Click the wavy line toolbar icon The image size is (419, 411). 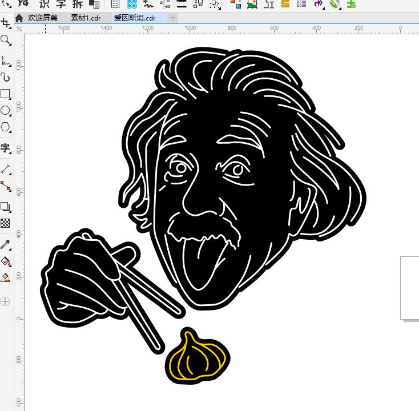148,4
